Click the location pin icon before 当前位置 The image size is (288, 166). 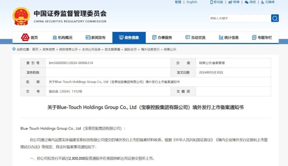[x=14, y=49]
